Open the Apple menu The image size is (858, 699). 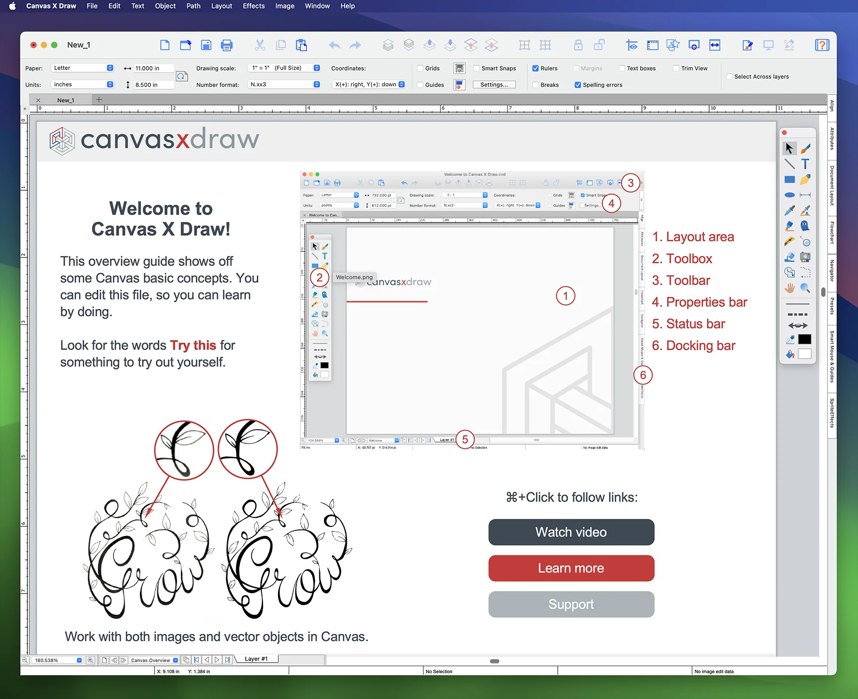coord(13,6)
